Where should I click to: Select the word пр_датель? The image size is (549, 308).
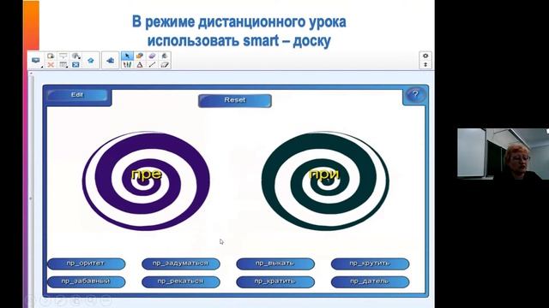click(x=370, y=281)
